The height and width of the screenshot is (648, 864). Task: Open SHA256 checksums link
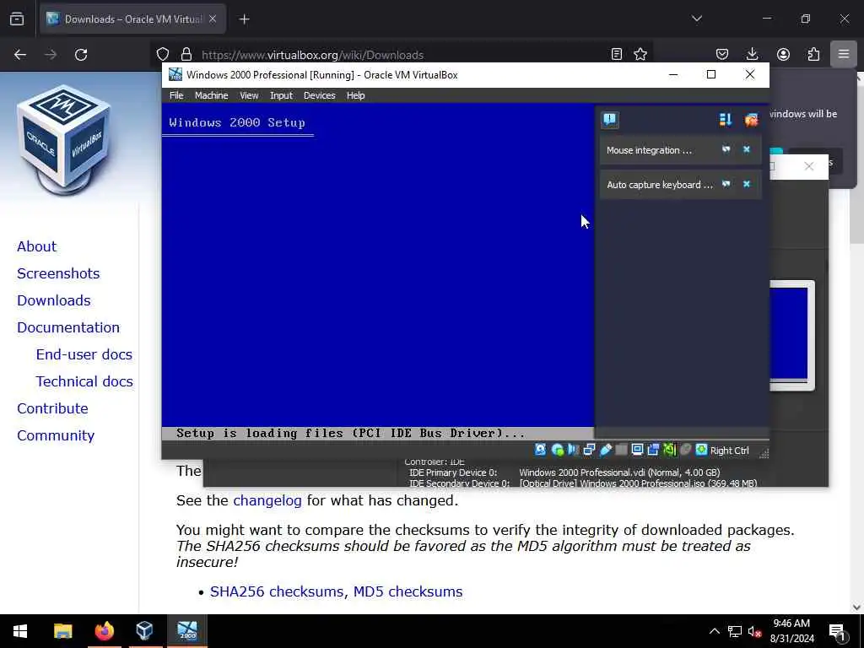pyautogui.click(x=278, y=591)
